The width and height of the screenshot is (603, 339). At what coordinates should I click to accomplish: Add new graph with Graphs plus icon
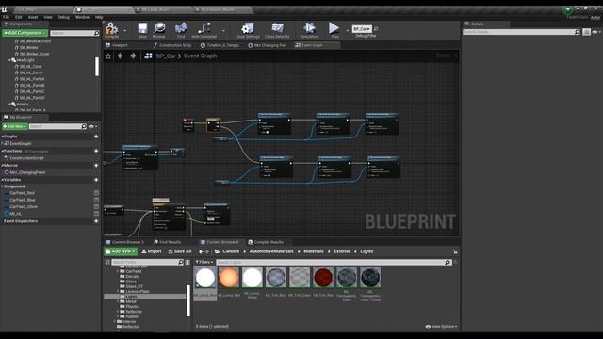click(x=96, y=137)
